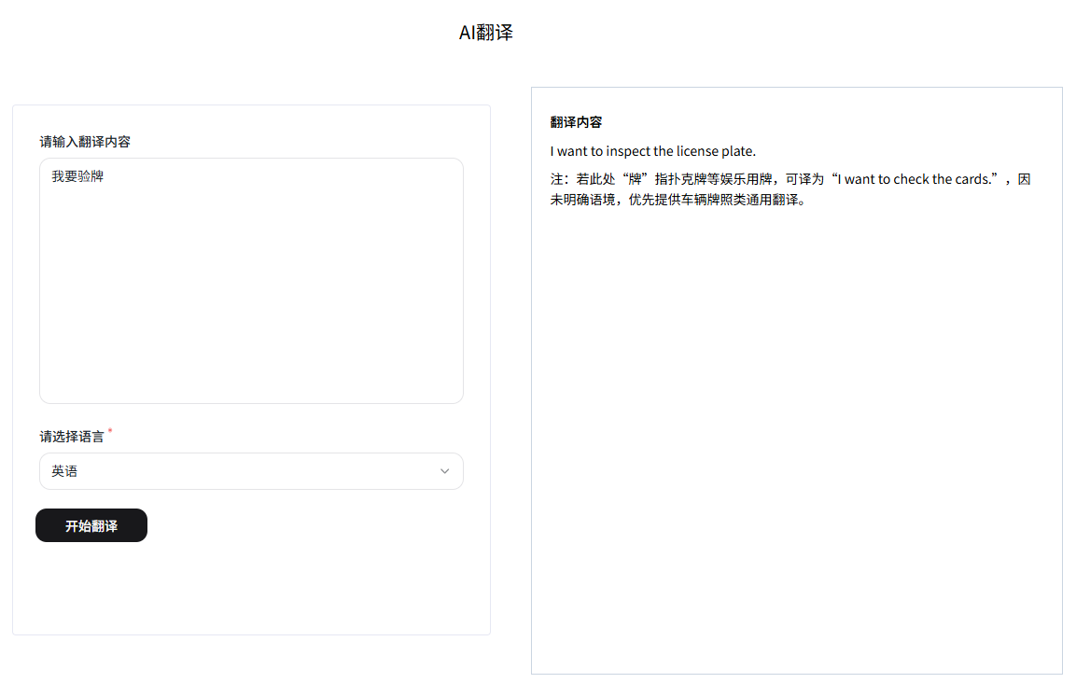
Task: Select the 翻译内容 heading in results panel
Action: click(575, 121)
